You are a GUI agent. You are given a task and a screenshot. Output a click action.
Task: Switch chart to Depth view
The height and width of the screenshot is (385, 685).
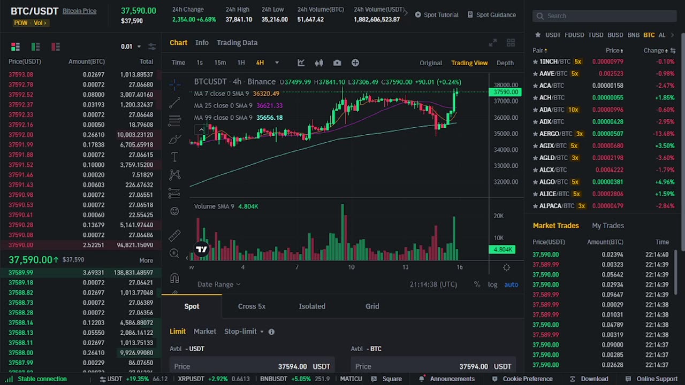click(505, 63)
